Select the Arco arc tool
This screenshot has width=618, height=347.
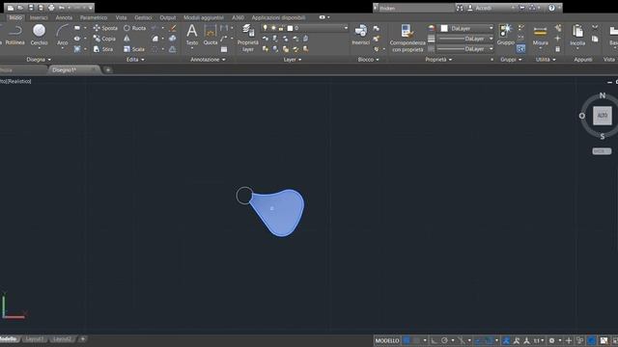(62, 35)
